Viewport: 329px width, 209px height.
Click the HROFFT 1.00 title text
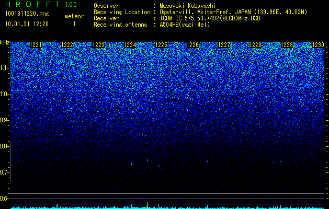click(41, 4)
